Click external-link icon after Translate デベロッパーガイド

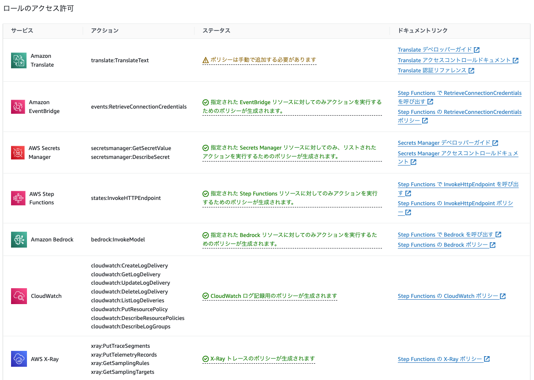(477, 50)
